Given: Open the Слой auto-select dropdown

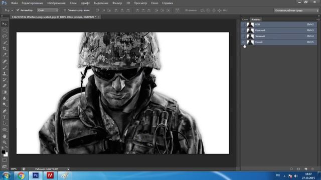Looking at the screenshot, I should [48, 10].
